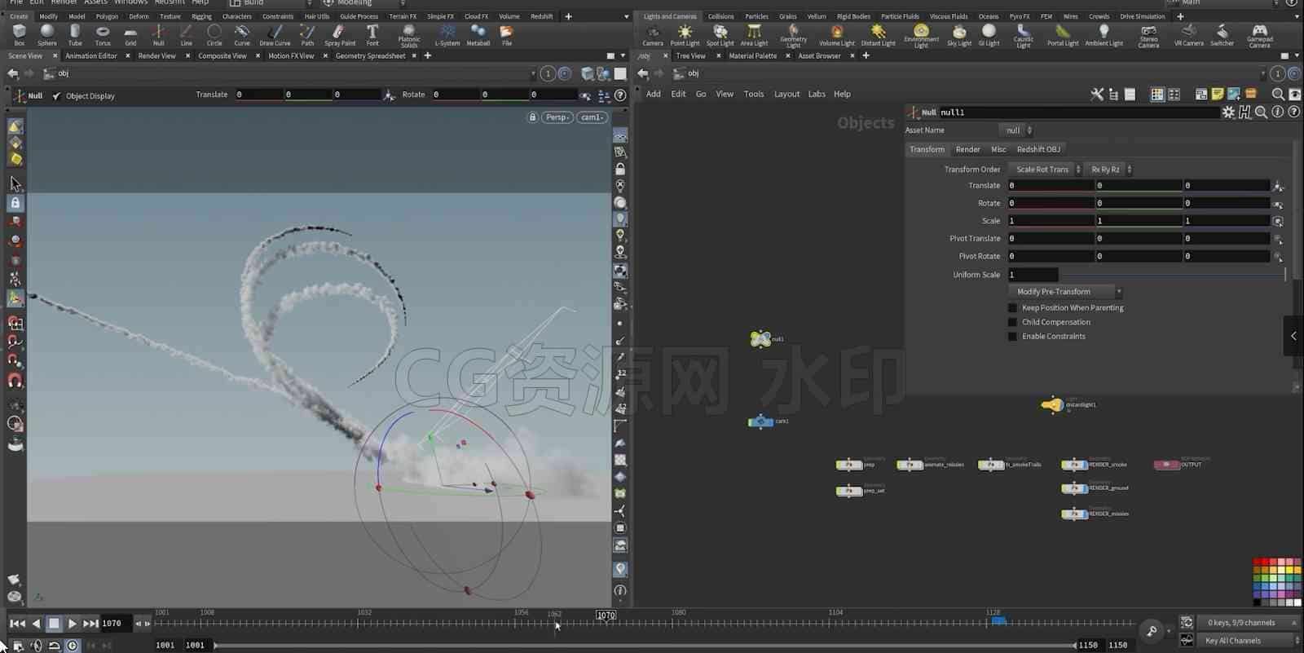This screenshot has height=653, width=1304.
Task: Open the Persp viewport menu
Action: [x=557, y=117]
